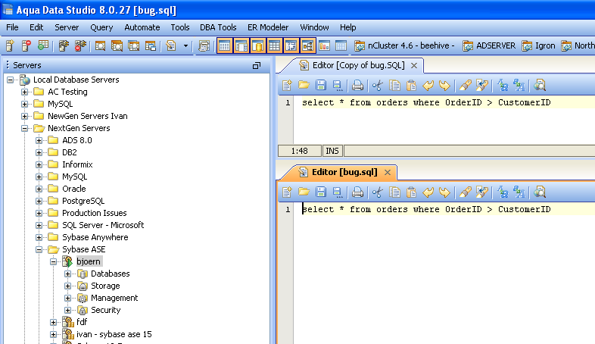This screenshot has height=344, width=595.
Task: Open the DBA Tools menu
Action: click(218, 27)
